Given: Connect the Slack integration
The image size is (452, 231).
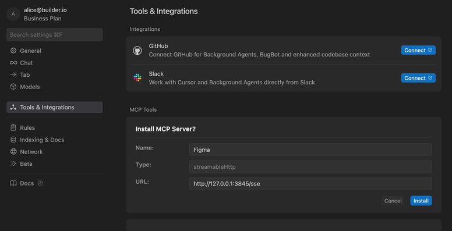Looking at the screenshot, I should pyautogui.click(x=418, y=78).
